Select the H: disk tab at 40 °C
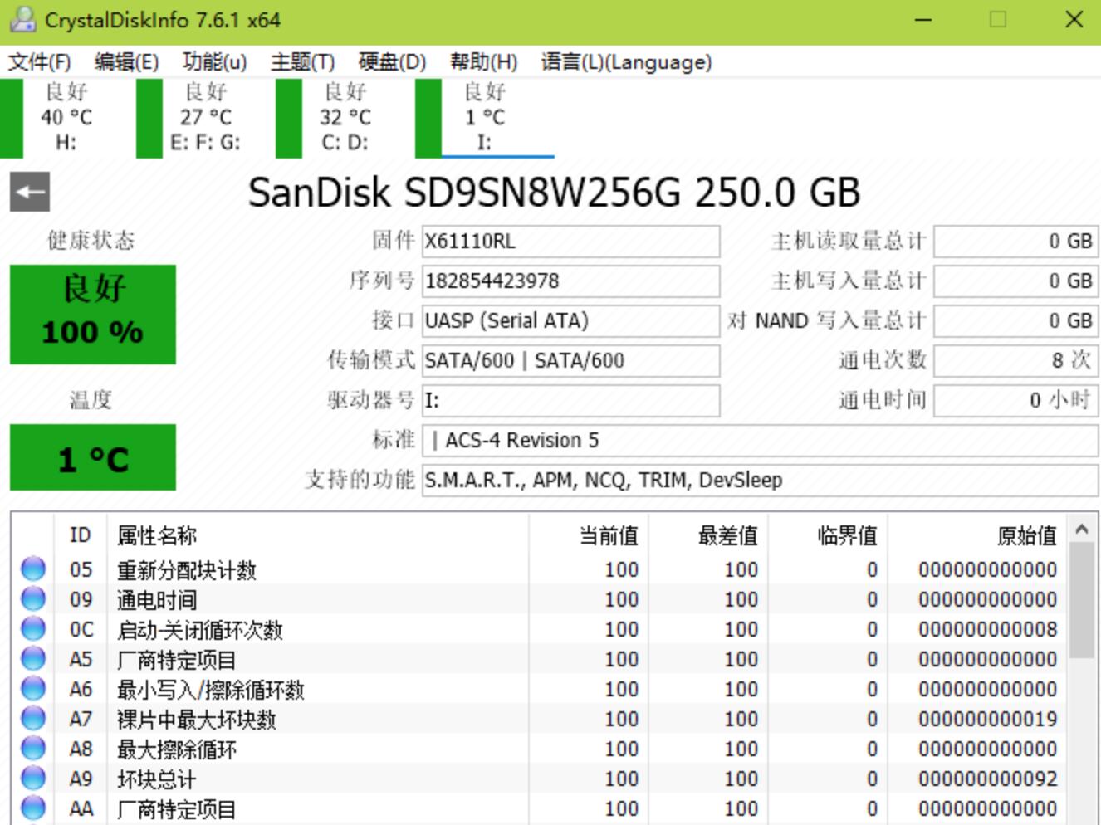This screenshot has width=1101, height=825. coord(66,118)
